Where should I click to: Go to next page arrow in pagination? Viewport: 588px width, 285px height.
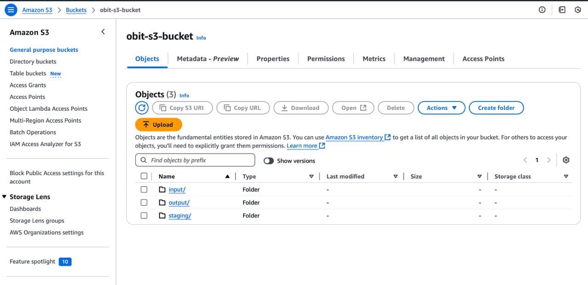[548, 160]
